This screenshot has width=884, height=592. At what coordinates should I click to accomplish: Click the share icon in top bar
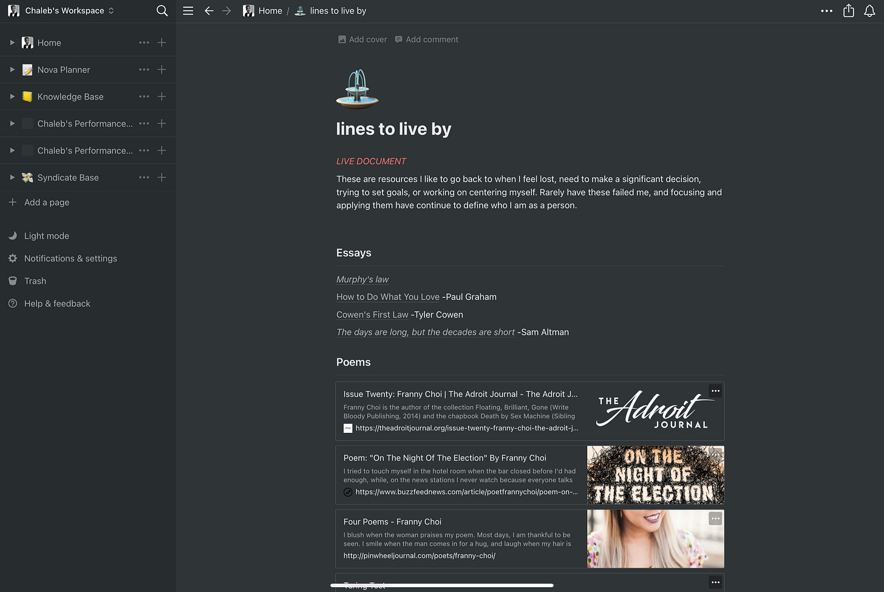[x=849, y=11]
